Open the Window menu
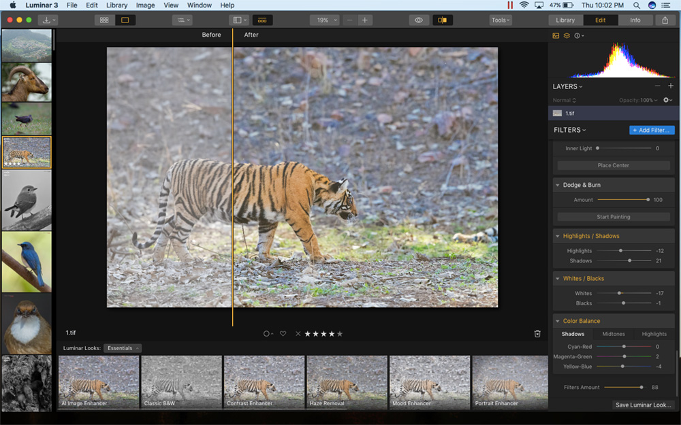The width and height of the screenshot is (681, 425). [x=199, y=5]
